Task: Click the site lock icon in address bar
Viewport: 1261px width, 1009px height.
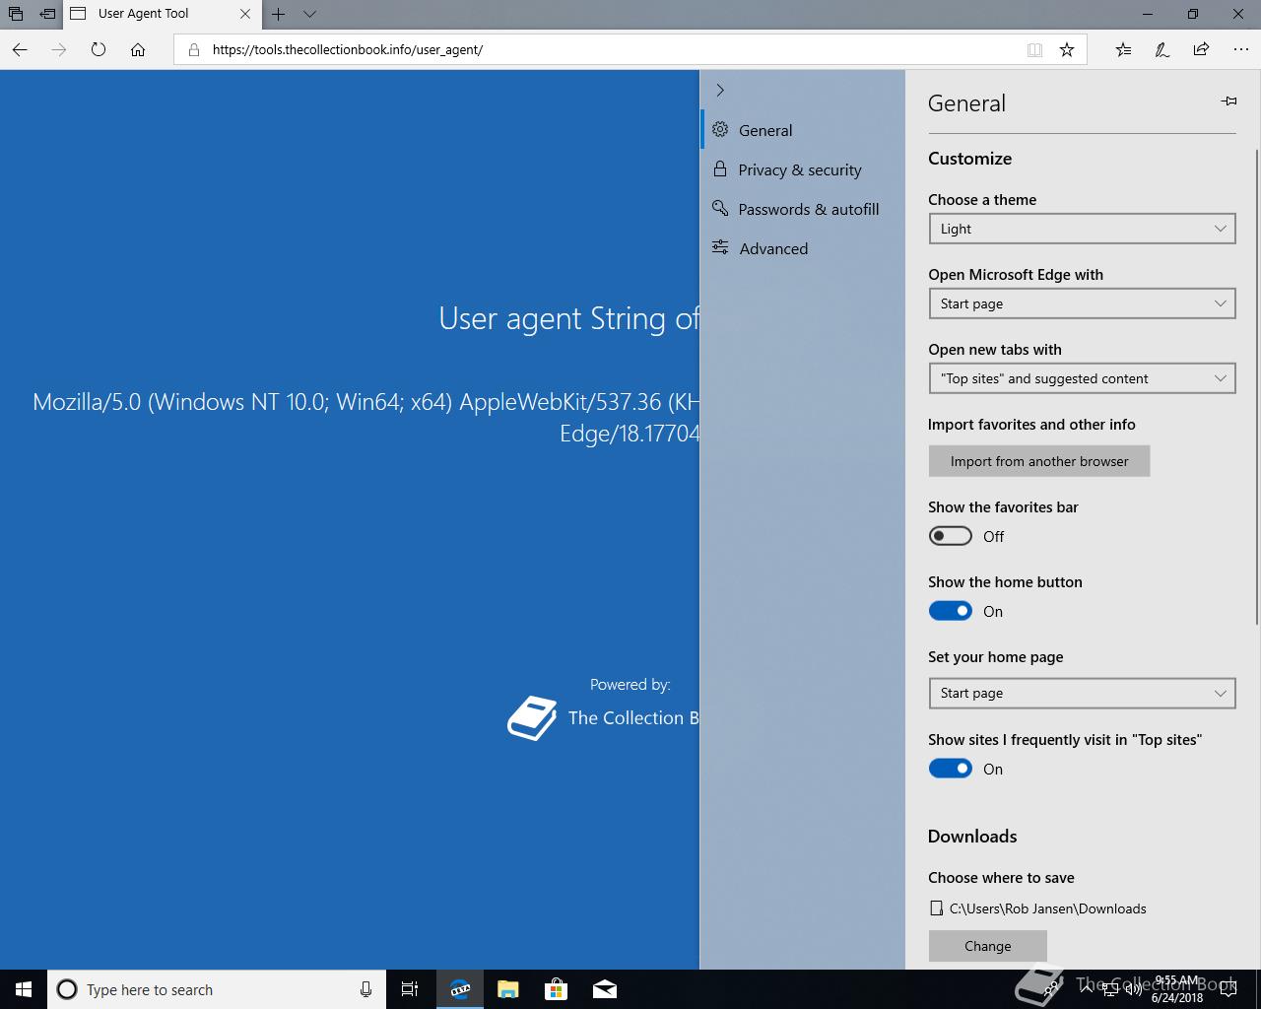Action: click(x=193, y=49)
